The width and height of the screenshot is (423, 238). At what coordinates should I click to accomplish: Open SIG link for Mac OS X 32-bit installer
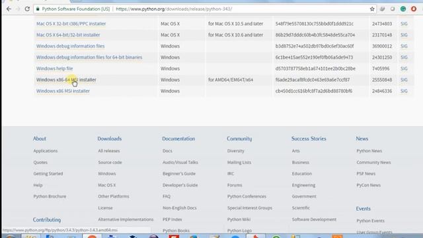404,24
